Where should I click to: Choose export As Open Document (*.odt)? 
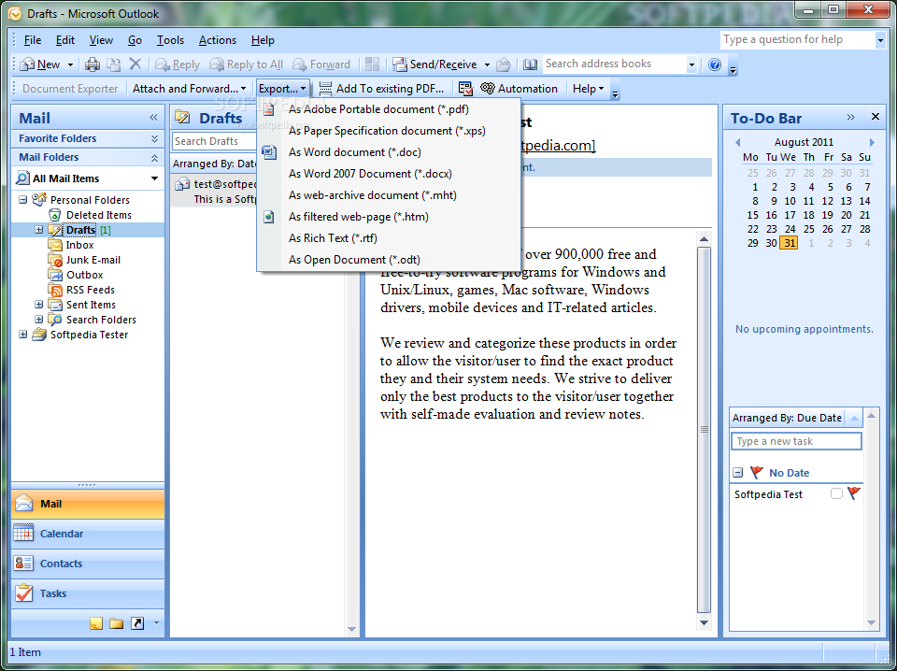click(x=389, y=260)
